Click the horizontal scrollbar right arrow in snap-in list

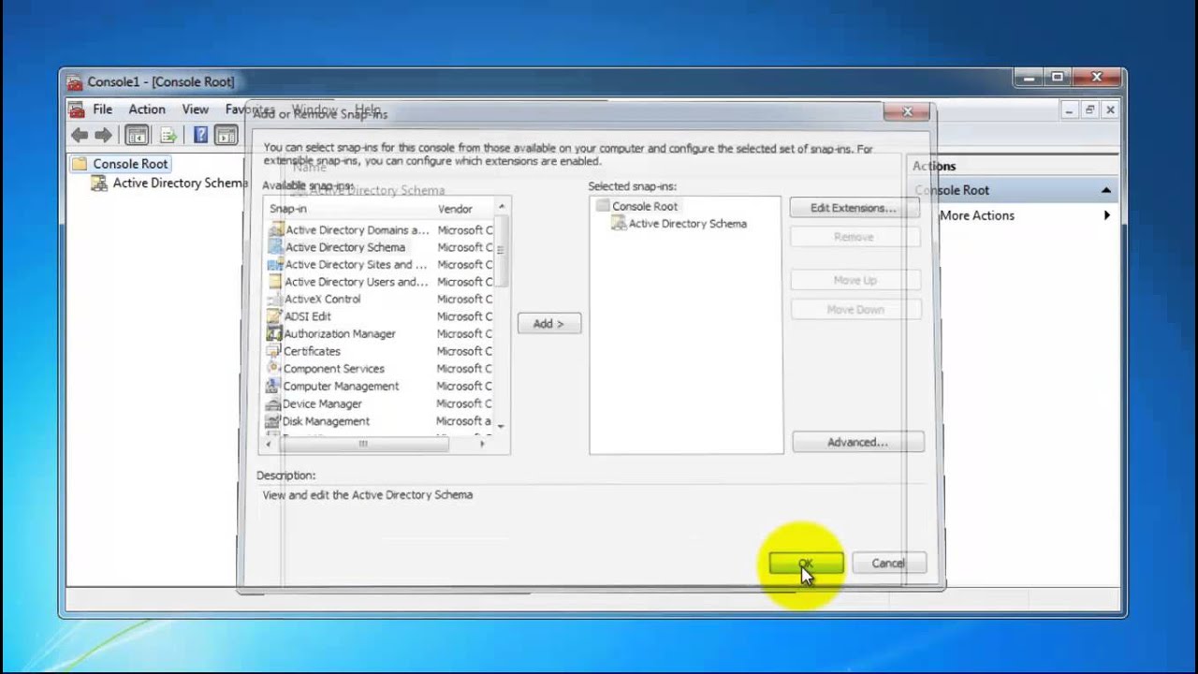point(483,444)
